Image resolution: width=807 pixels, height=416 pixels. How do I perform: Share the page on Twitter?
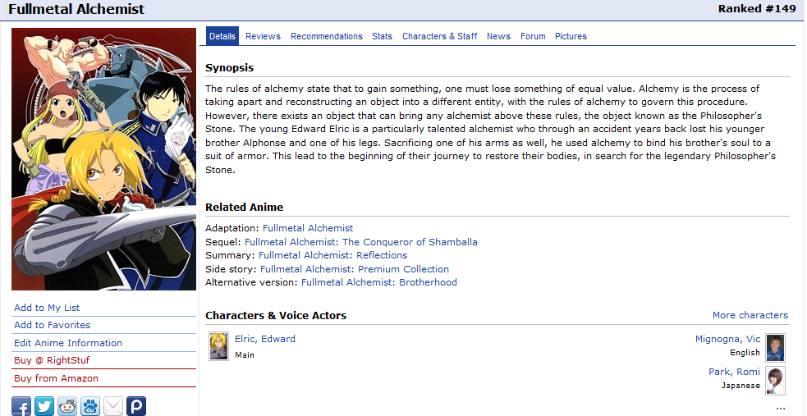[44, 406]
